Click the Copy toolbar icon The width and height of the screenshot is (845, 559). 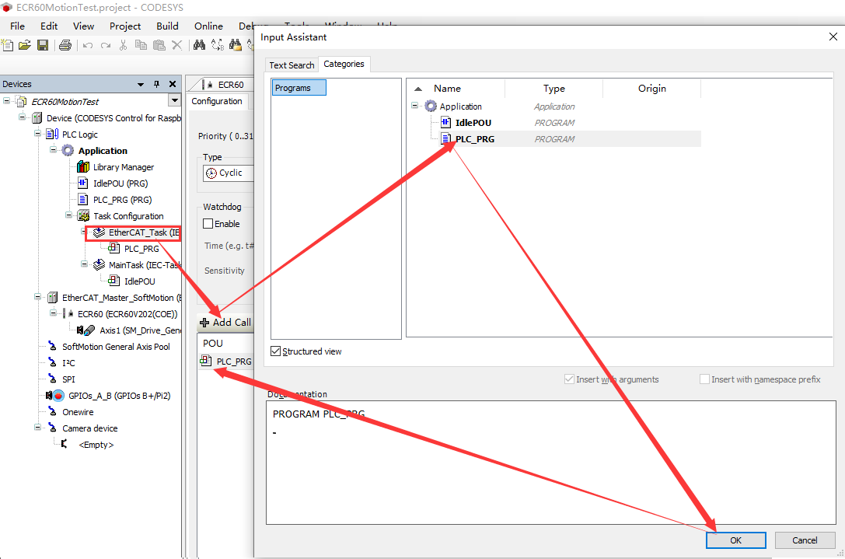tap(141, 45)
